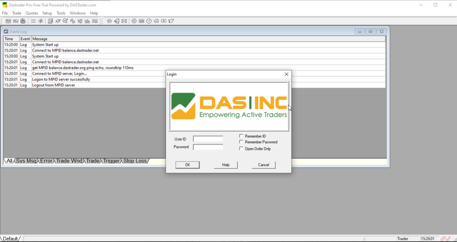457x242 pixels.
Task: Show the Trigger tab in Event Log
Action: [111, 161]
